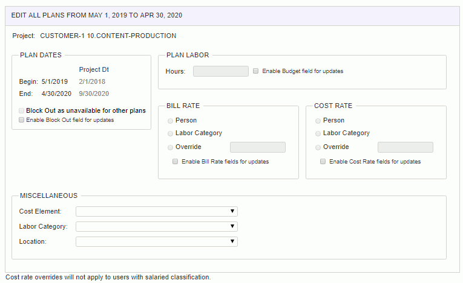Select Person radio under Bill Rate
Screen dimensions: 463x283
coord(170,121)
